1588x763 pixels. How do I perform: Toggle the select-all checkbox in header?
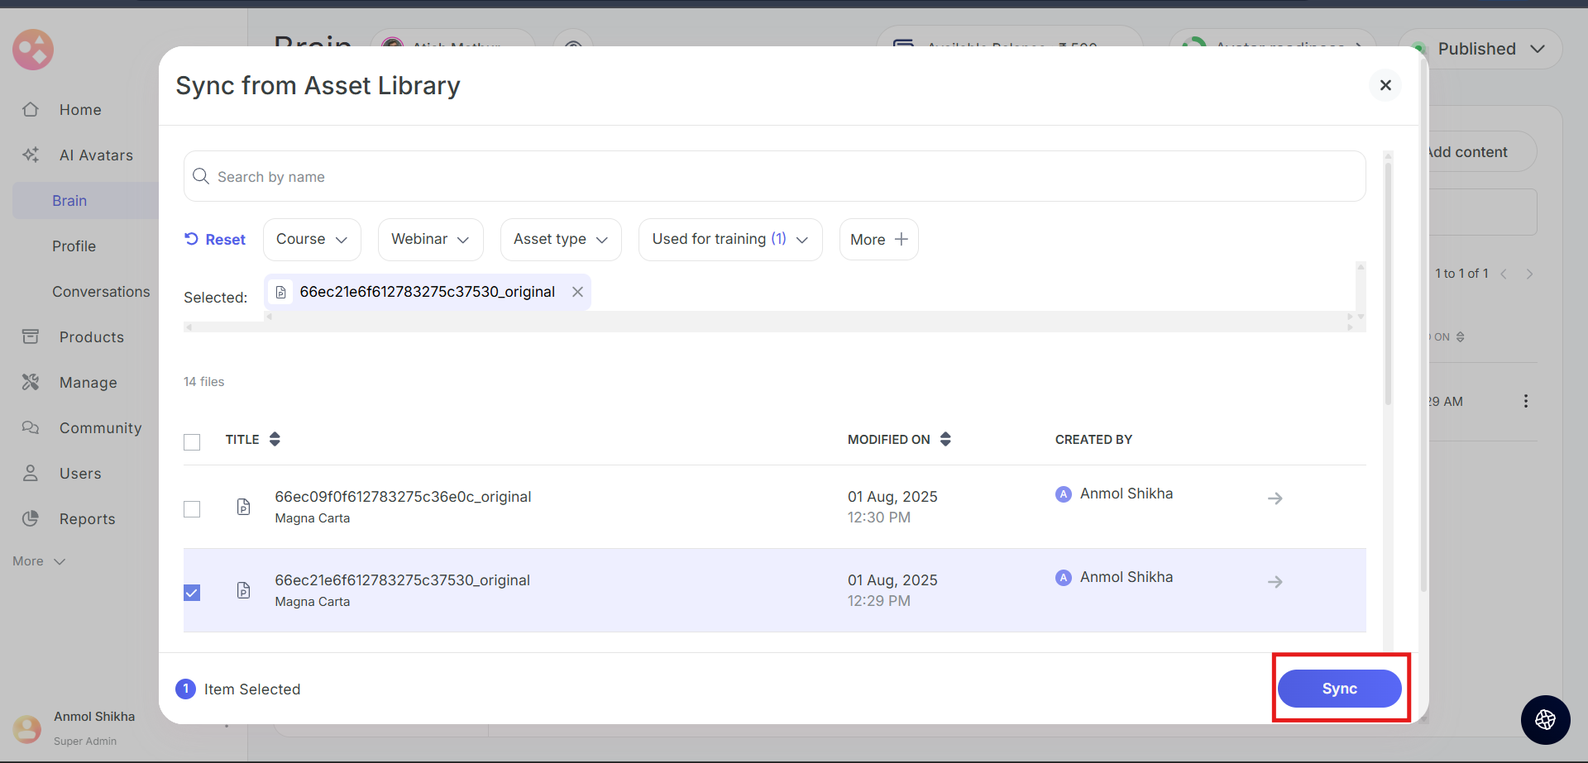pyautogui.click(x=192, y=442)
